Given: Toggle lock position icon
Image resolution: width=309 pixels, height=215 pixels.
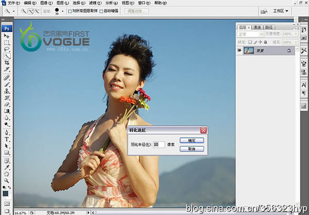Looking at the screenshot, I should pos(260,42).
